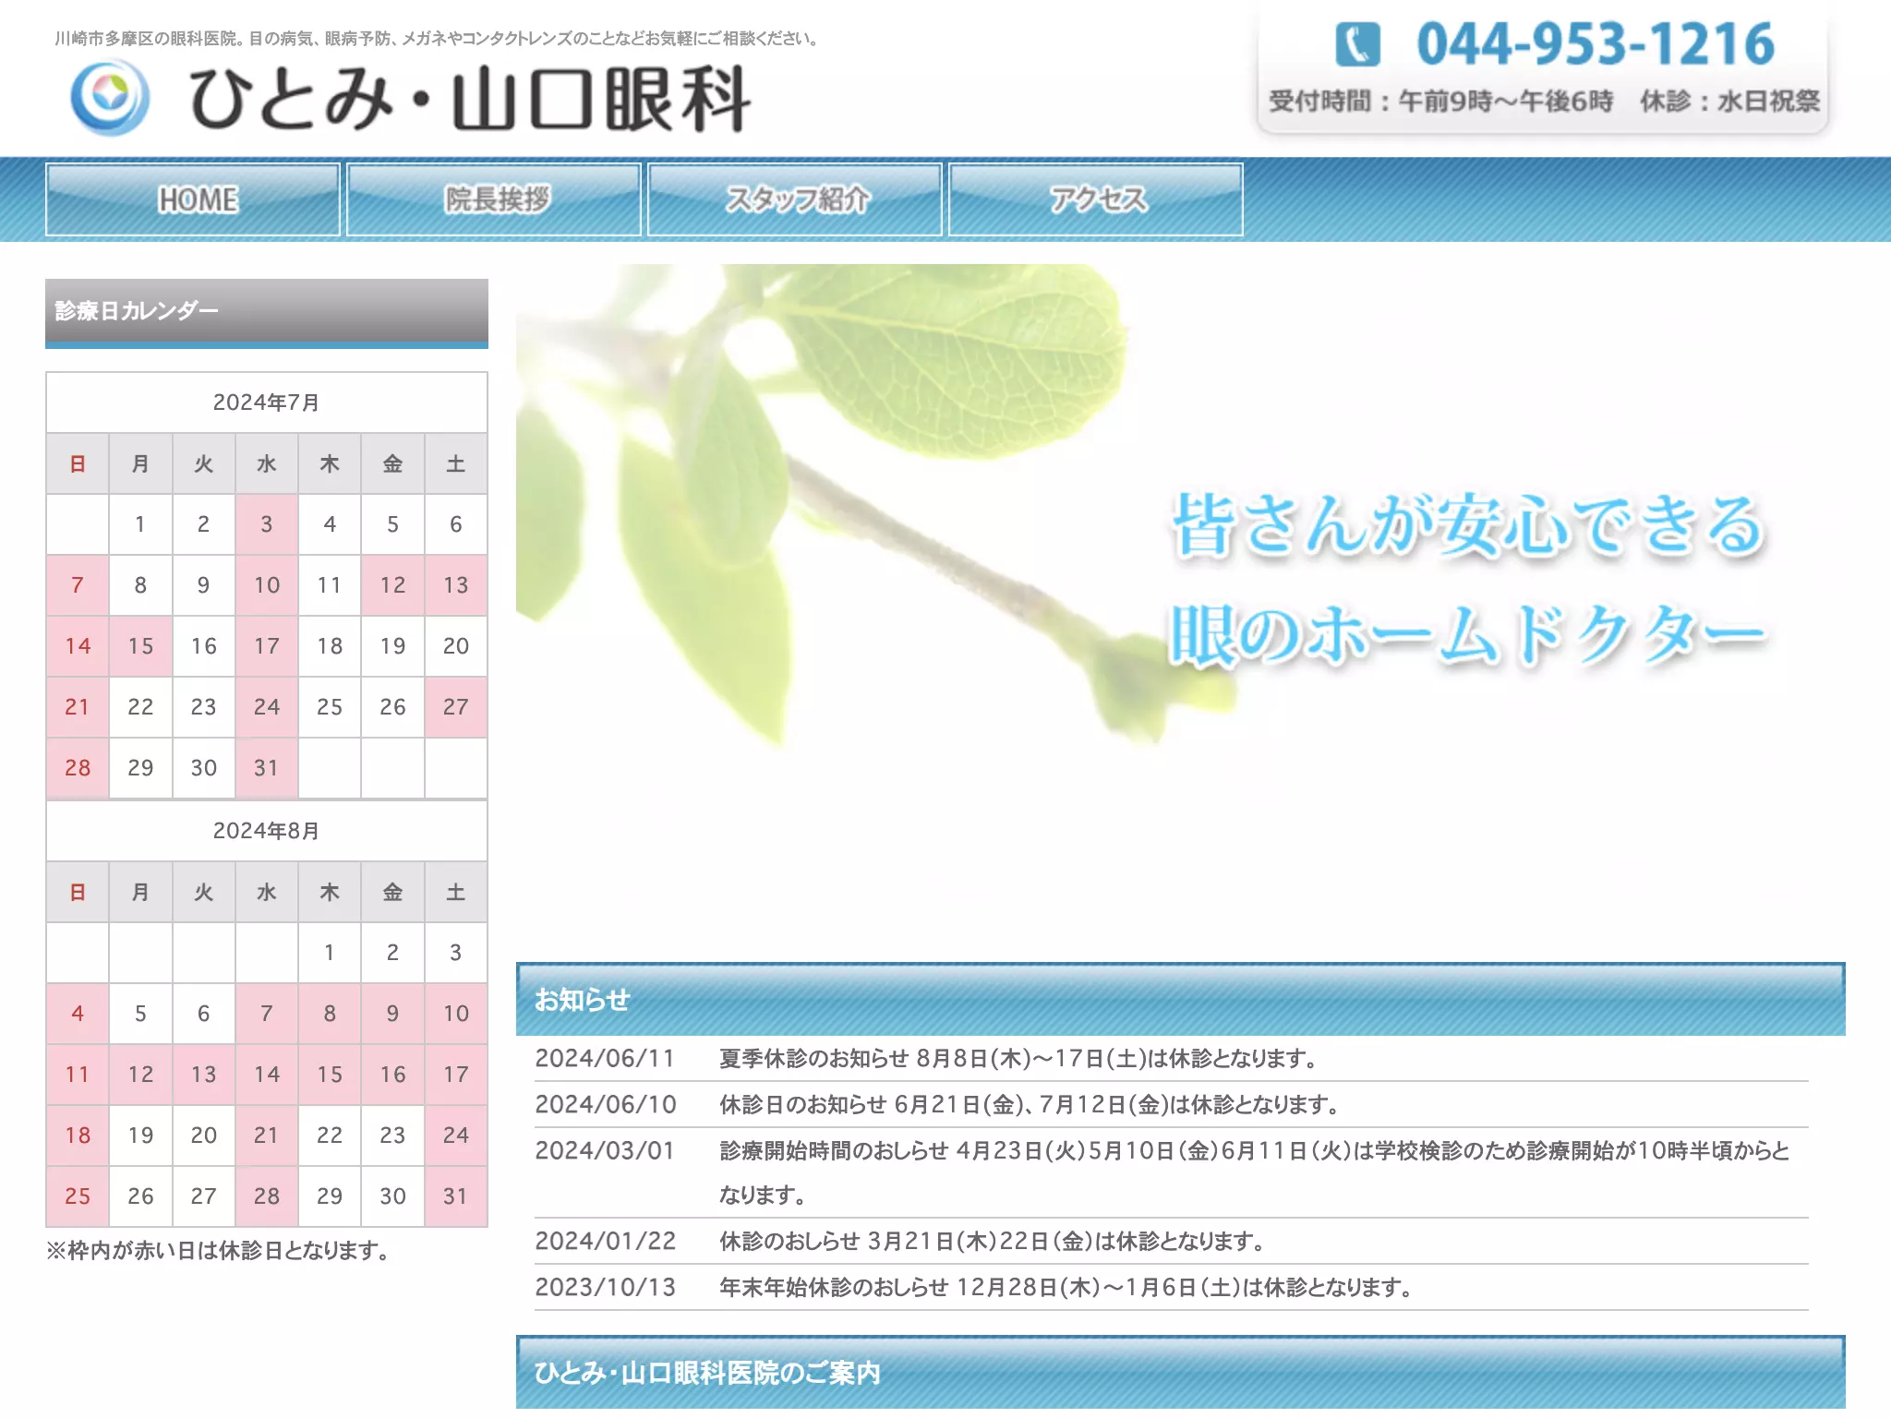Screen dimensions: 1891x1418
Task: Click the 2024年8月 calendar title
Action: pyautogui.click(x=267, y=831)
